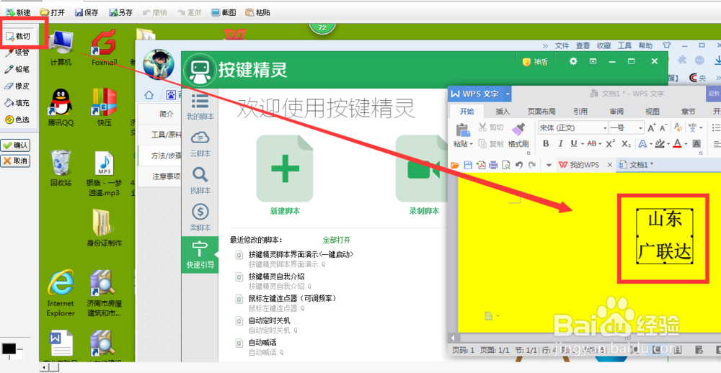Click 截图 screenshot in the toolbar
Screen dimensions: 721x373
(x=224, y=12)
